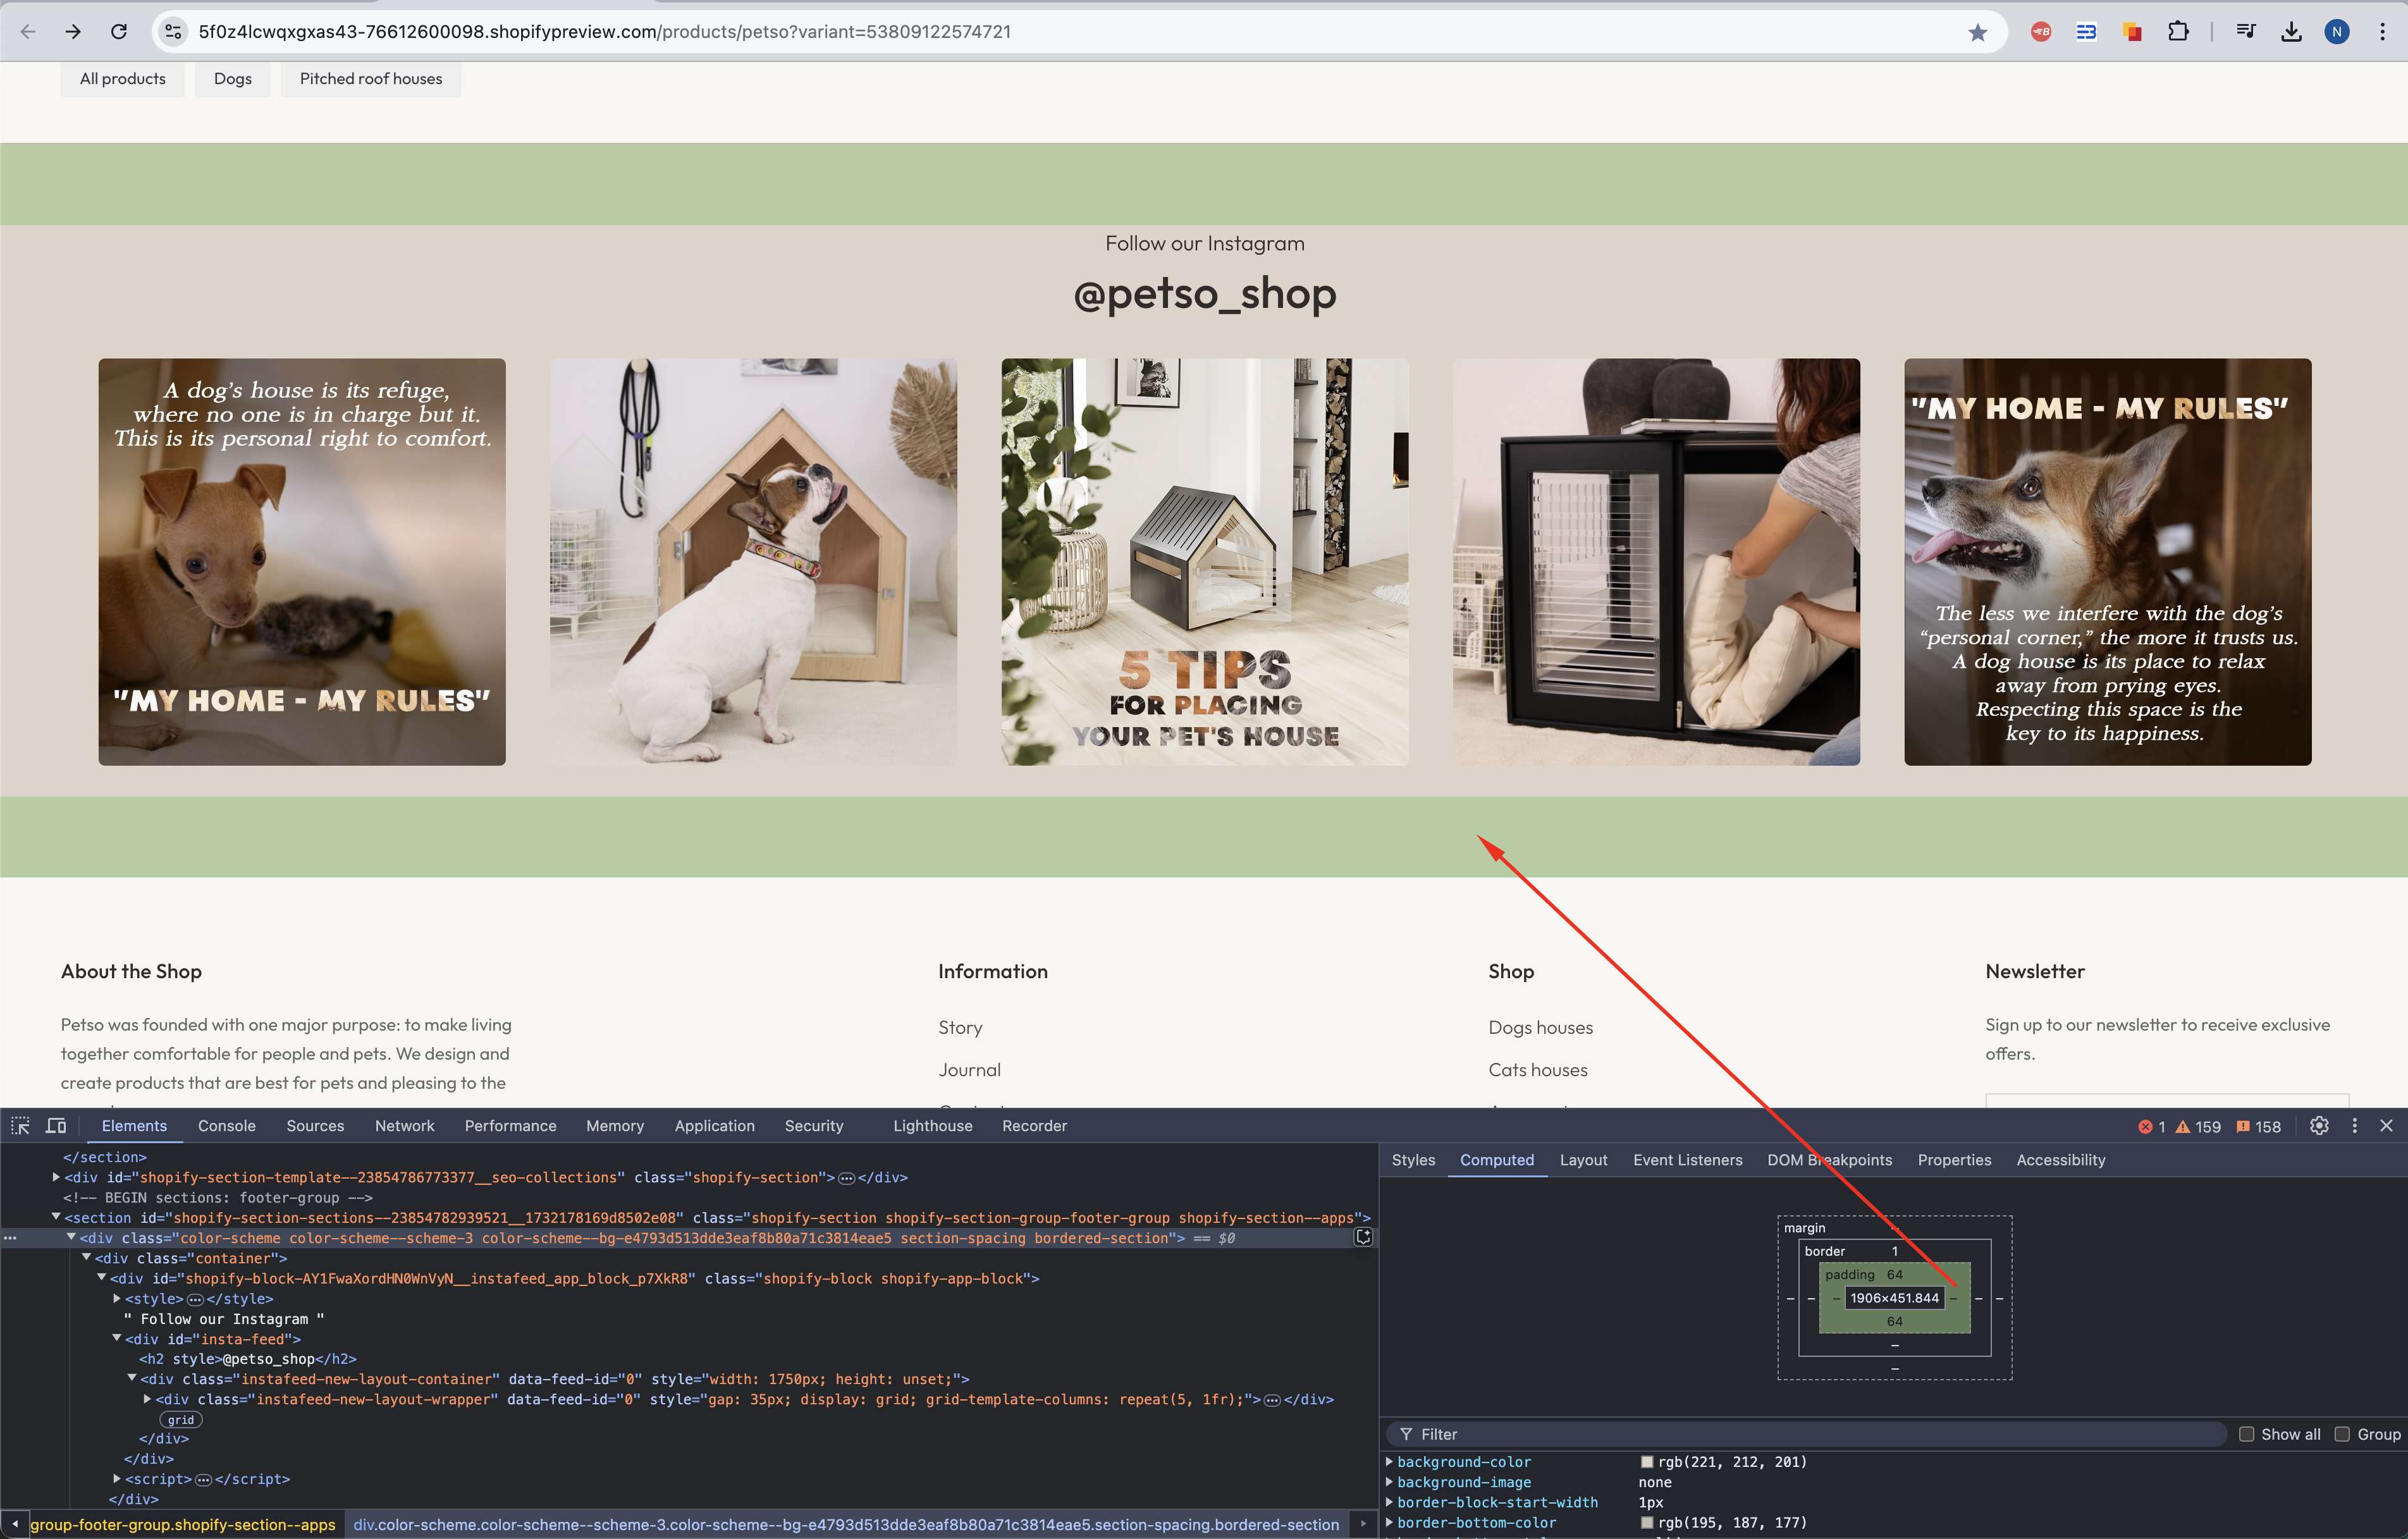2408x1539 pixels.
Task: Open DevTools three-dot customize menu
Action: click(2354, 1126)
